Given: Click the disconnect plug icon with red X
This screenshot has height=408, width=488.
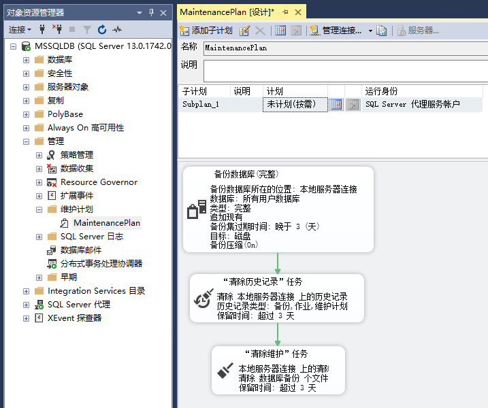Looking at the screenshot, I should (x=57, y=30).
